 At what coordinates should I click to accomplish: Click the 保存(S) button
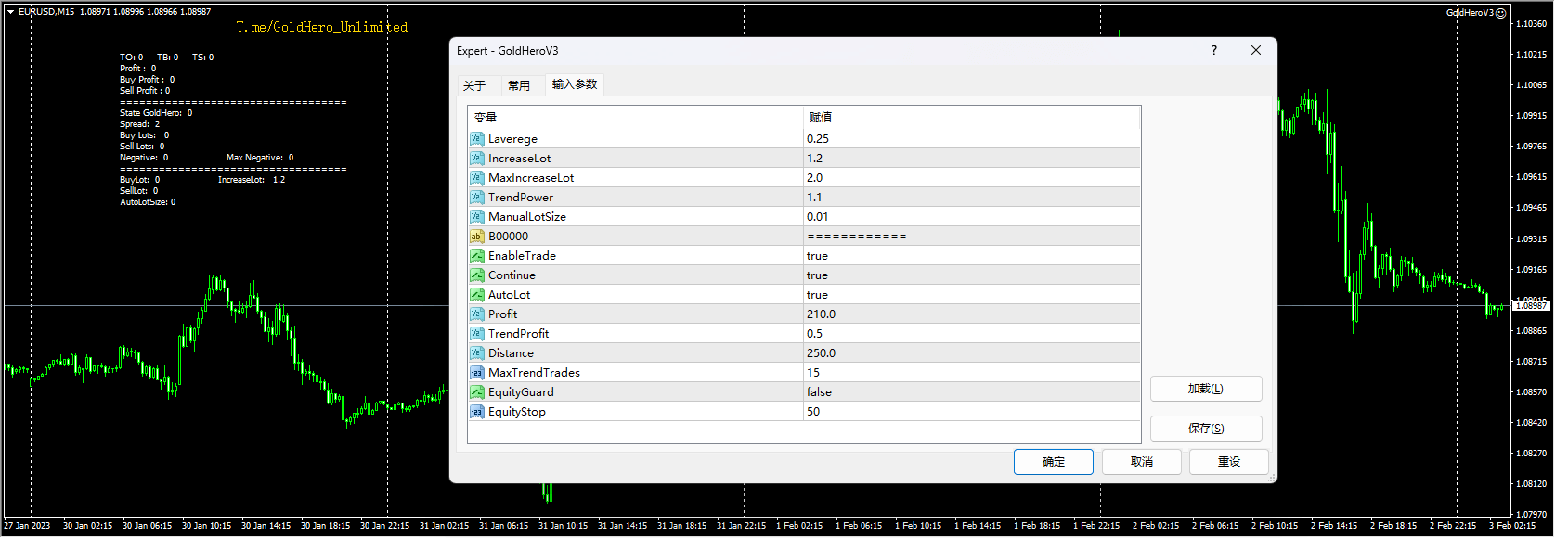pyautogui.click(x=1205, y=429)
